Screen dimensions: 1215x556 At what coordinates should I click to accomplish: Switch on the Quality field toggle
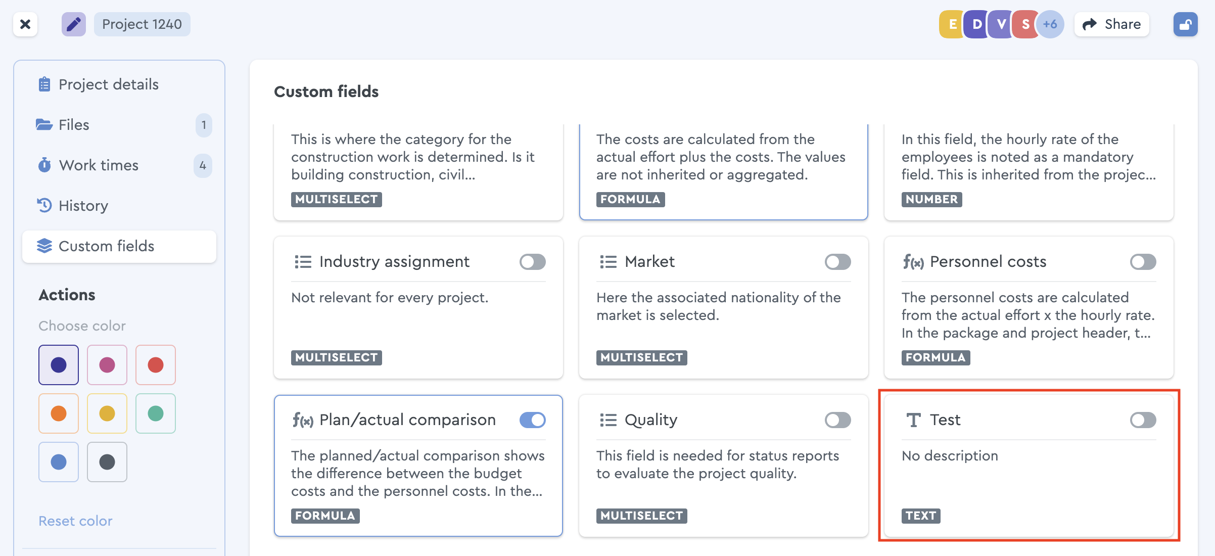click(838, 420)
